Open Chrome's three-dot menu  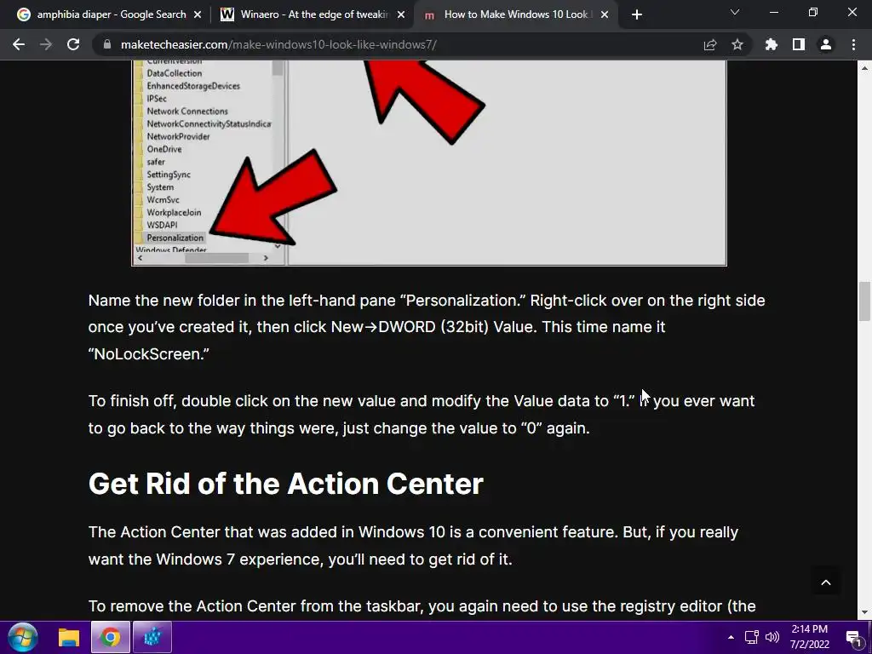[x=853, y=44]
